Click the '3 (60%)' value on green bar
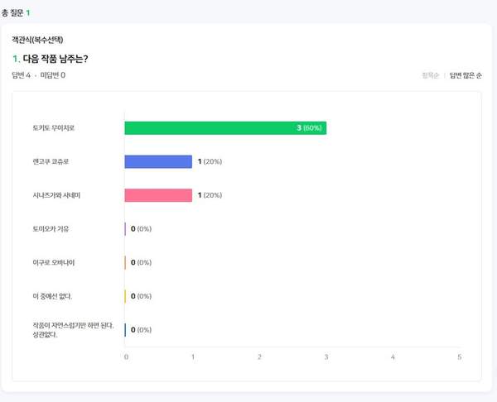This screenshot has width=497, height=402. tap(309, 128)
